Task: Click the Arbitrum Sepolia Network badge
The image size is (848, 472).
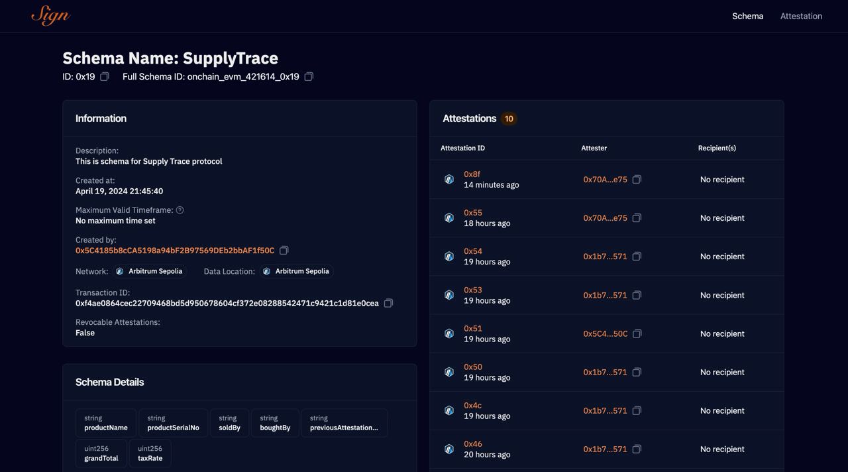Action: coord(150,270)
